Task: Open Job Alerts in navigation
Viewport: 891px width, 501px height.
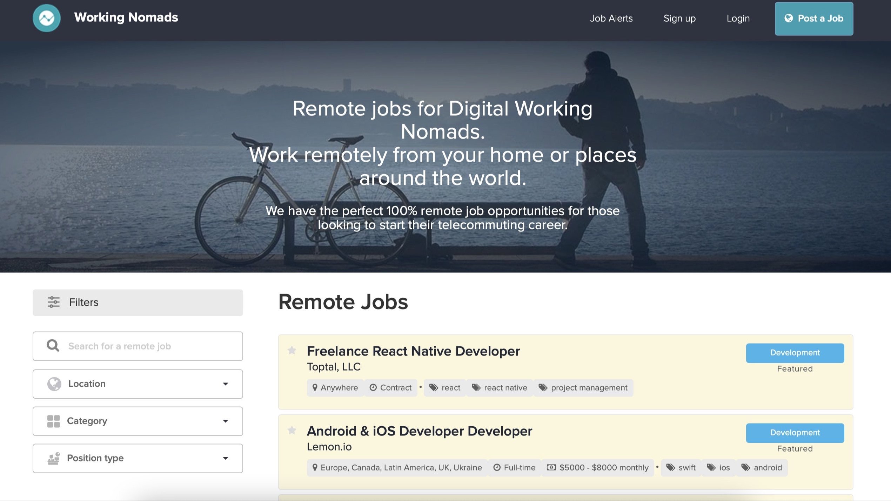Action: pyautogui.click(x=611, y=19)
